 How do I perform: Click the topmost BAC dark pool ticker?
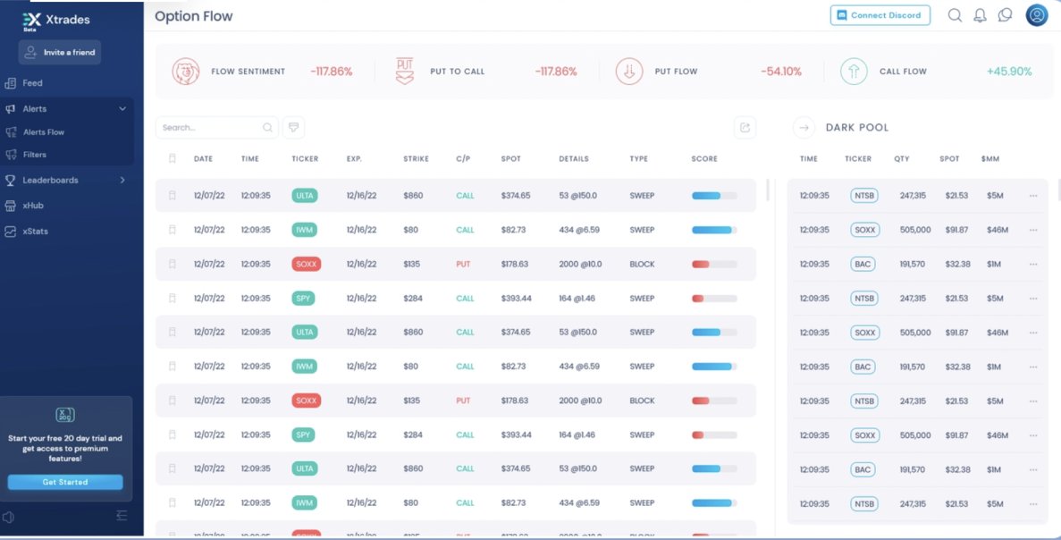862,264
